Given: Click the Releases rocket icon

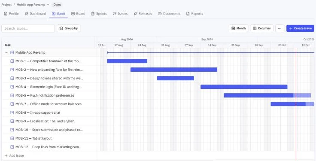Looking at the screenshot, I should pos(135,14).
